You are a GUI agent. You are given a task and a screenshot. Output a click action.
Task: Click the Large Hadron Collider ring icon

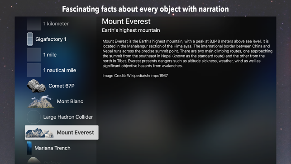click(33, 117)
